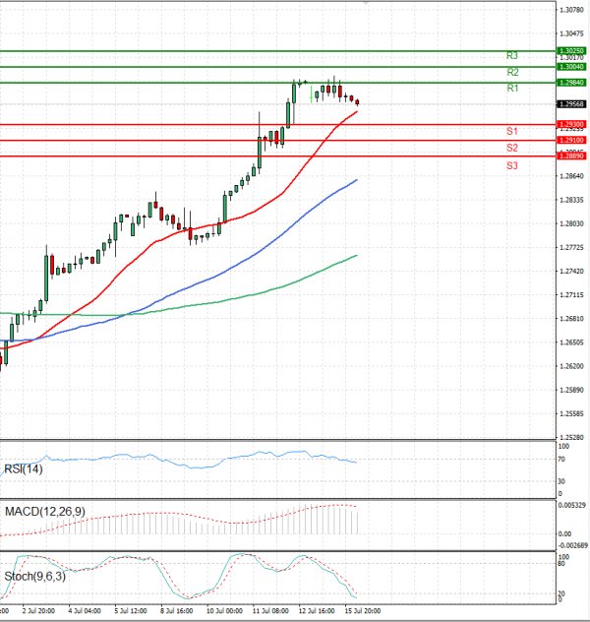The height and width of the screenshot is (622, 590).
Task: Click the 1.26200 price axis value
Action: [x=571, y=366]
